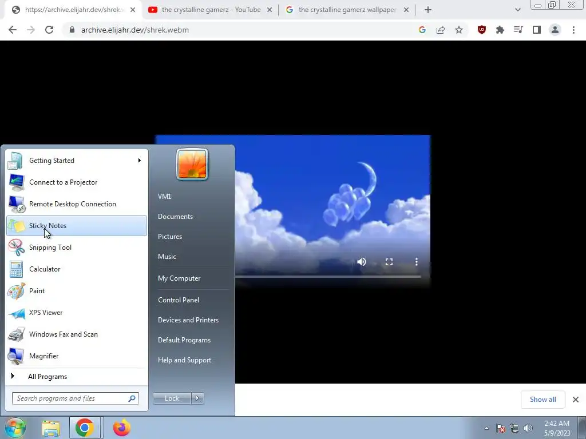The height and width of the screenshot is (439, 586).
Task: Mute the video with the speaker button
Action: pos(362,262)
